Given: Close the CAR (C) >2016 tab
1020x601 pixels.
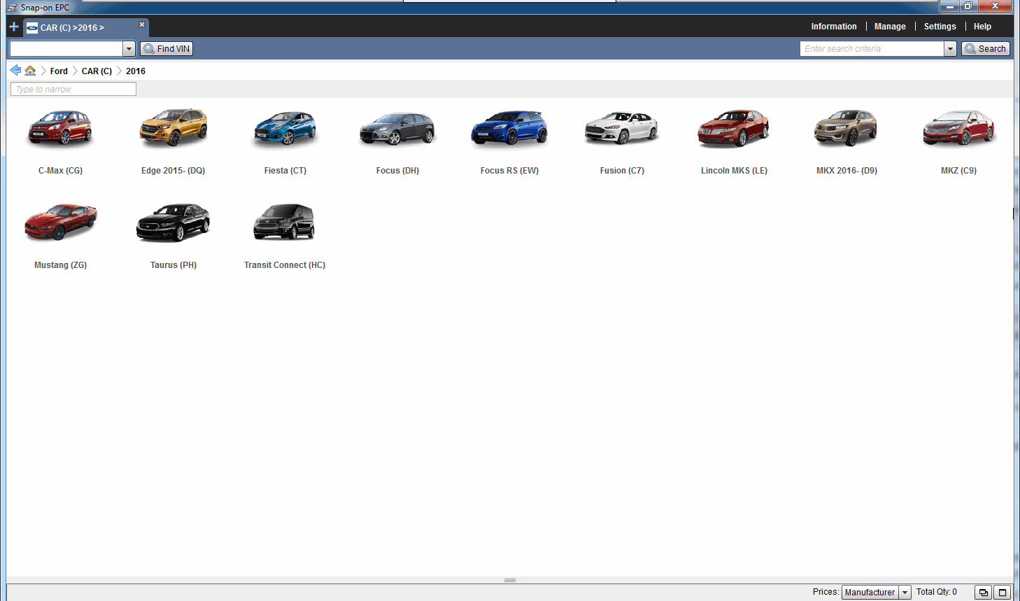Looking at the screenshot, I should [x=142, y=24].
